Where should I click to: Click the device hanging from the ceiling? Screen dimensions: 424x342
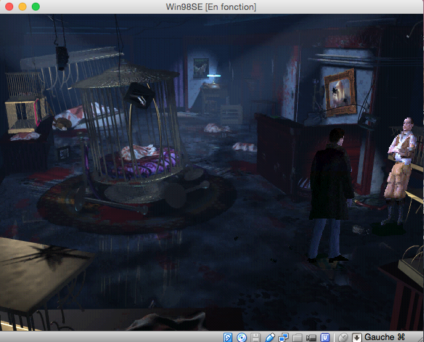click(62, 58)
